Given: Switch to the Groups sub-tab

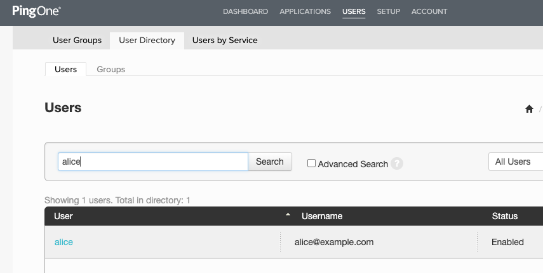Looking at the screenshot, I should pyautogui.click(x=111, y=69).
